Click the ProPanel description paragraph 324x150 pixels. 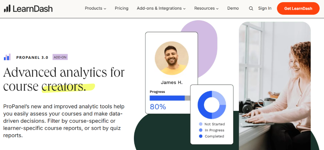point(64,121)
